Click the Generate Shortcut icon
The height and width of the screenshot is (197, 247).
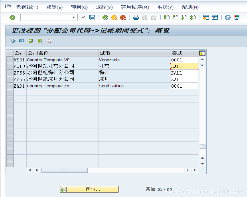pos(215,17)
